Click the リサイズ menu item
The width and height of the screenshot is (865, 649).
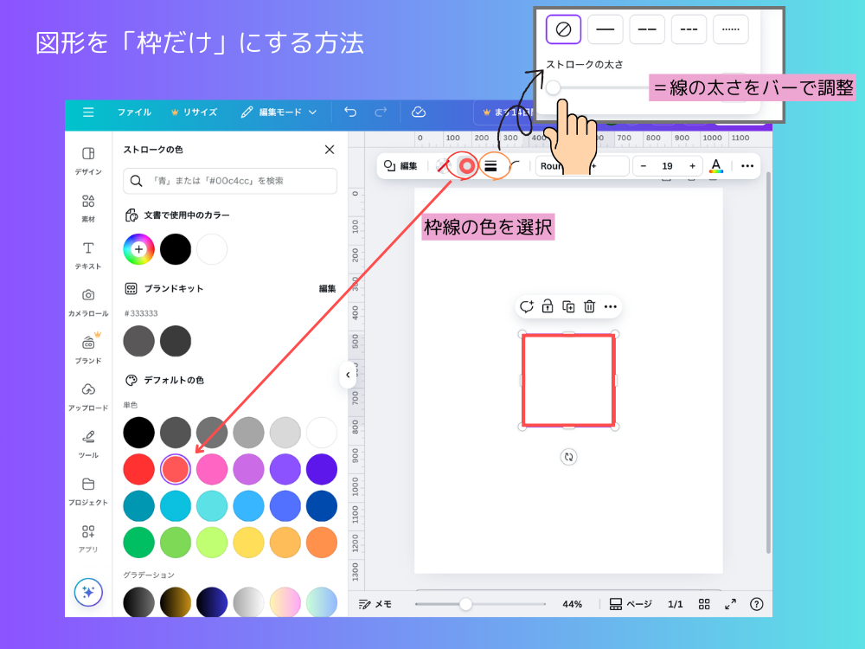[x=201, y=112]
